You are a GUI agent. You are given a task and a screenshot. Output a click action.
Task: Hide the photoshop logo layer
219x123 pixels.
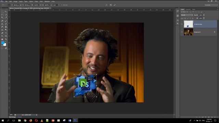point(182,24)
